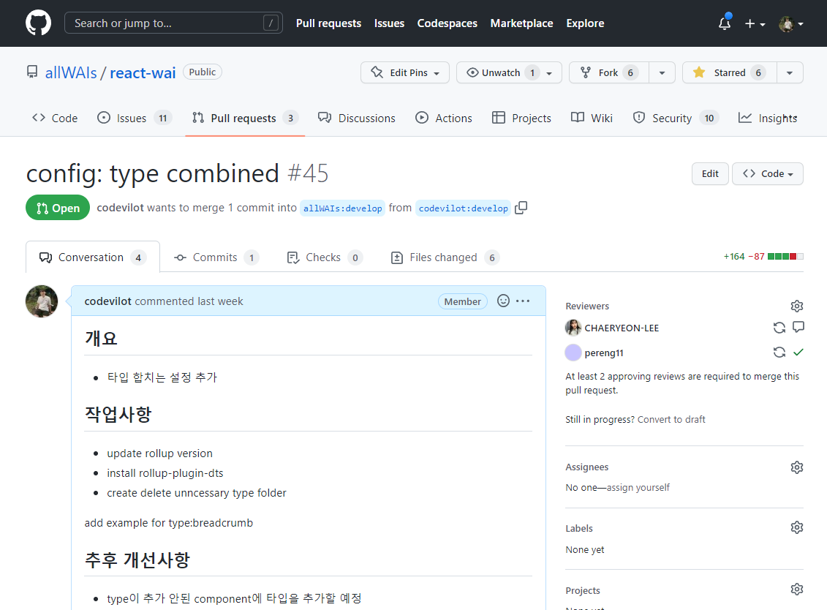
Task: Open Codespaces in top navigation
Action: pos(448,23)
